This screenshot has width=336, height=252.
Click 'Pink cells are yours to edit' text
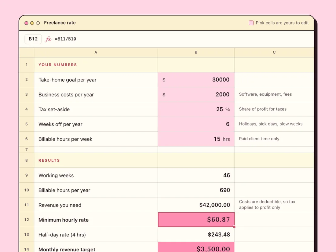[x=282, y=23]
